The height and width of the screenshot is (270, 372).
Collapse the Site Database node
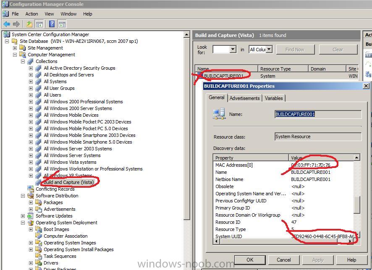tap(7, 41)
